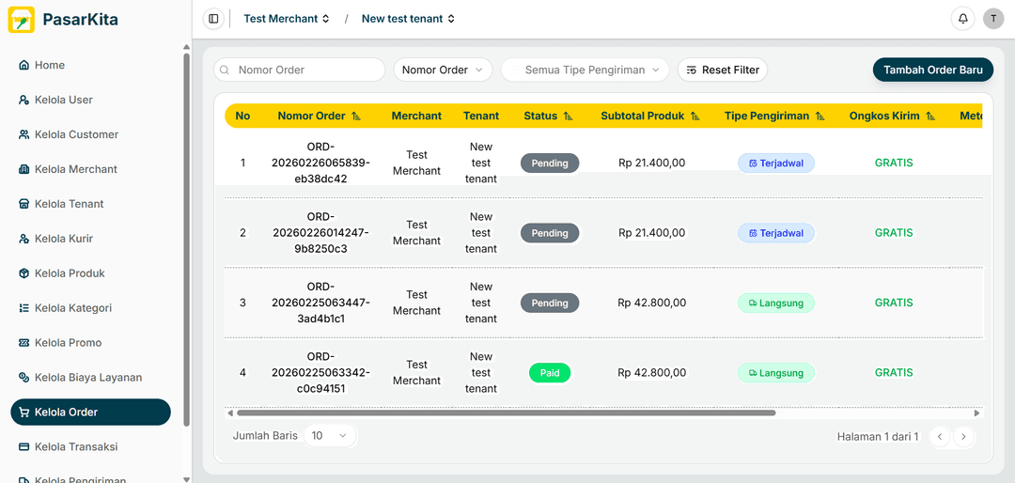This screenshot has width=1015, height=483.
Task: Click sidebar scrollbar up arrow
Action: (x=187, y=47)
